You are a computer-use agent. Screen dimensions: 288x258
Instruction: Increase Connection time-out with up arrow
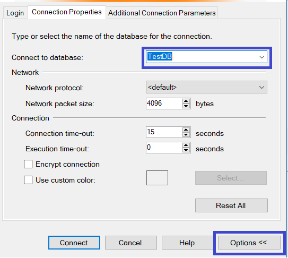pyautogui.click(x=186, y=130)
